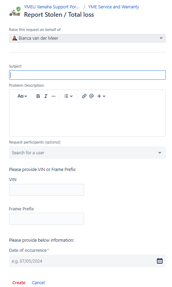The width and height of the screenshot is (172, 287).
Task: Click the Bold formatting icon
Action: 38,96
